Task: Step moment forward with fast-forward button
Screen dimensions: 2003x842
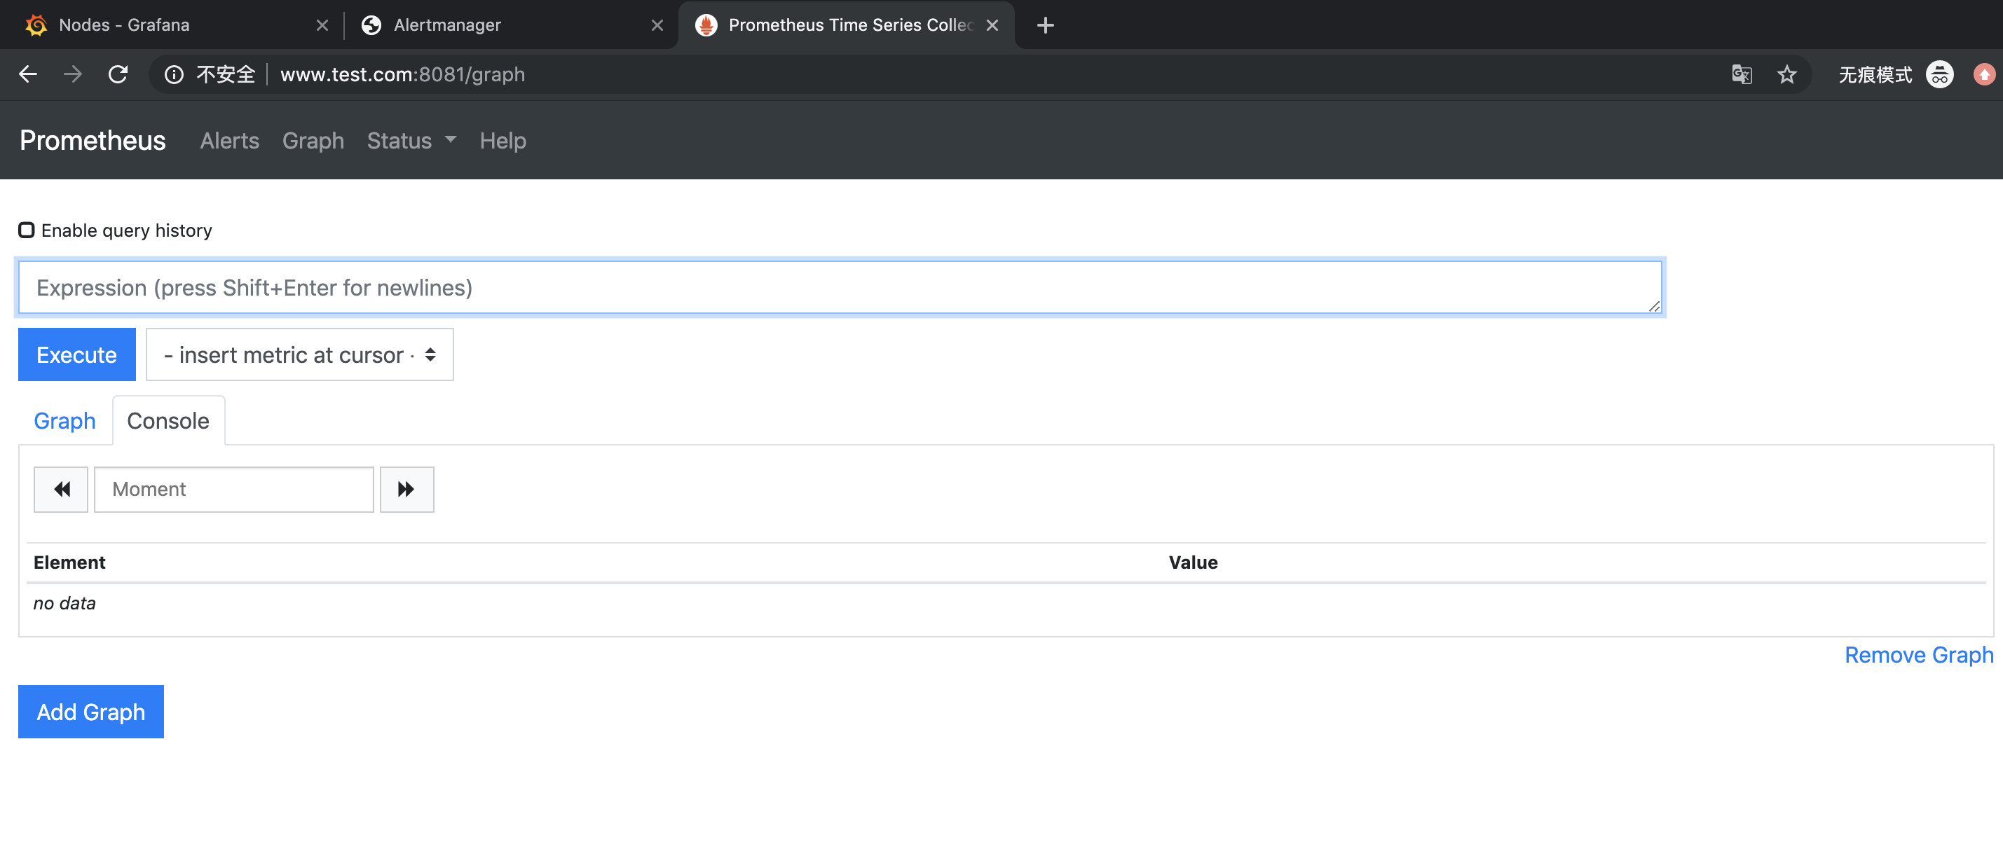Action: (406, 489)
